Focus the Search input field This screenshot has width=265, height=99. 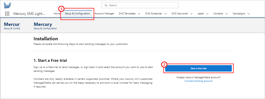(x=140, y=5)
